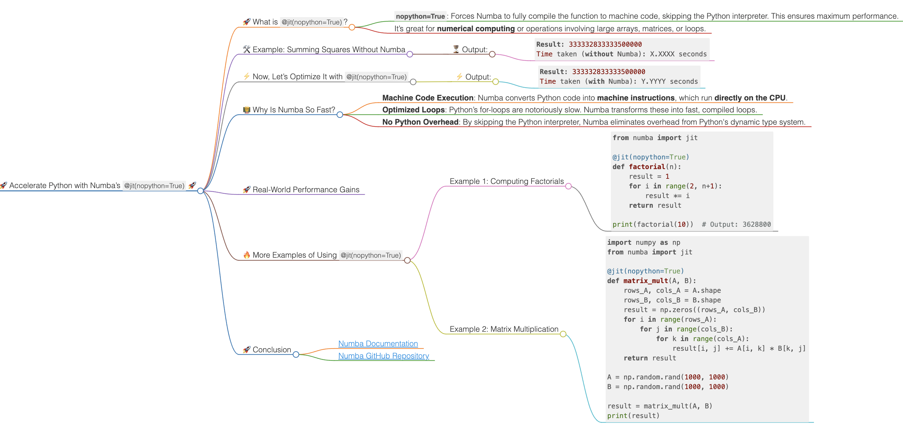Select 'Example 2: Matrix Multiplication' label
This screenshot has width=903, height=429.
pyautogui.click(x=504, y=329)
